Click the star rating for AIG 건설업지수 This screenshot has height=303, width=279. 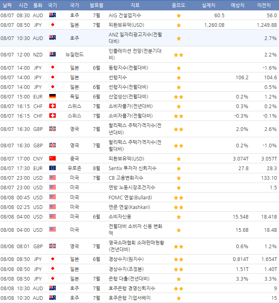[x=178, y=16]
